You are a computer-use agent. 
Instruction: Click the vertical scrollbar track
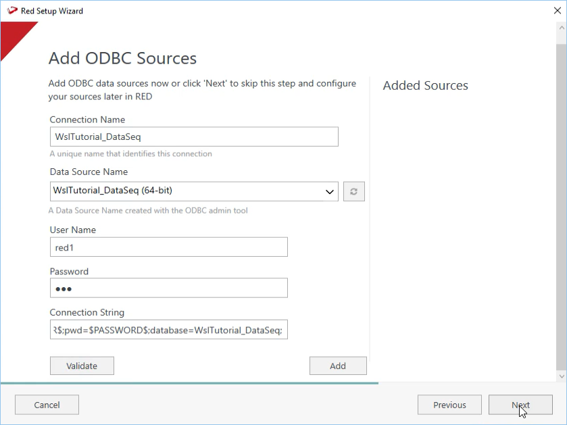[x=562, y=203]
